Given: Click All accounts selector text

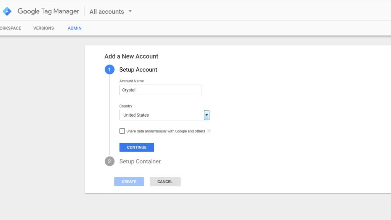Looking at the screenshot, I should tap(107, 11).
